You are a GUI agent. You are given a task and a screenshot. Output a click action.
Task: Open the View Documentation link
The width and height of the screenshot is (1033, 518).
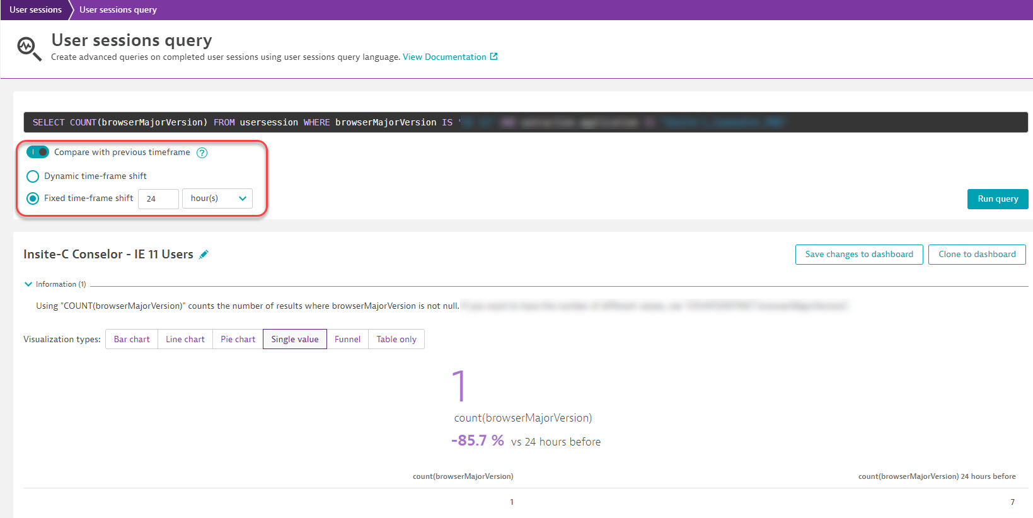point(444,57)
